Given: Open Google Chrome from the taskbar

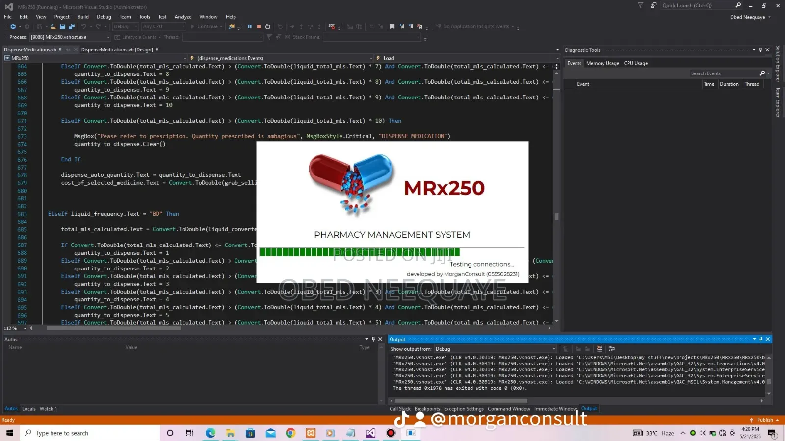Looking at the screenshot, I should 290,433.
